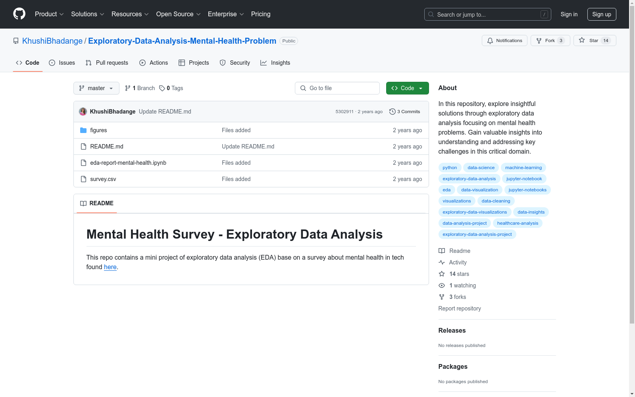Viewport: 635px width, 397px height.
Task: Open the healthcare-analysis topic tag
Action: coord(518,223)
